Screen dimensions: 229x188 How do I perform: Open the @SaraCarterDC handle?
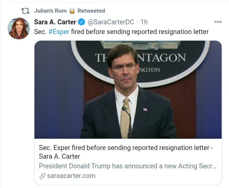click(x=111, y=22)
